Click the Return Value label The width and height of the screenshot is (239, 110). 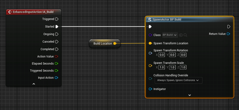pos(217,34)
